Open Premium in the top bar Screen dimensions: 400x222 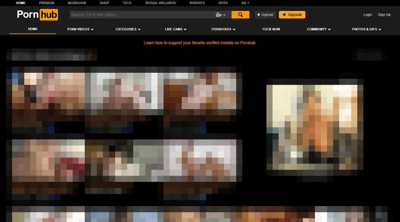coord(47,3)
